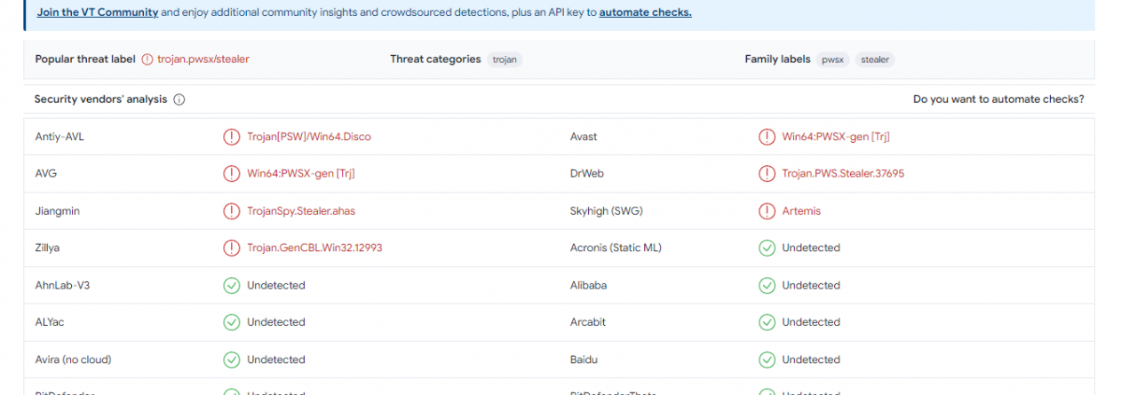Viewport: 1137px width, 395px height.
Task: Click the Do you want to automate checks? link
Action: [998, 99]
